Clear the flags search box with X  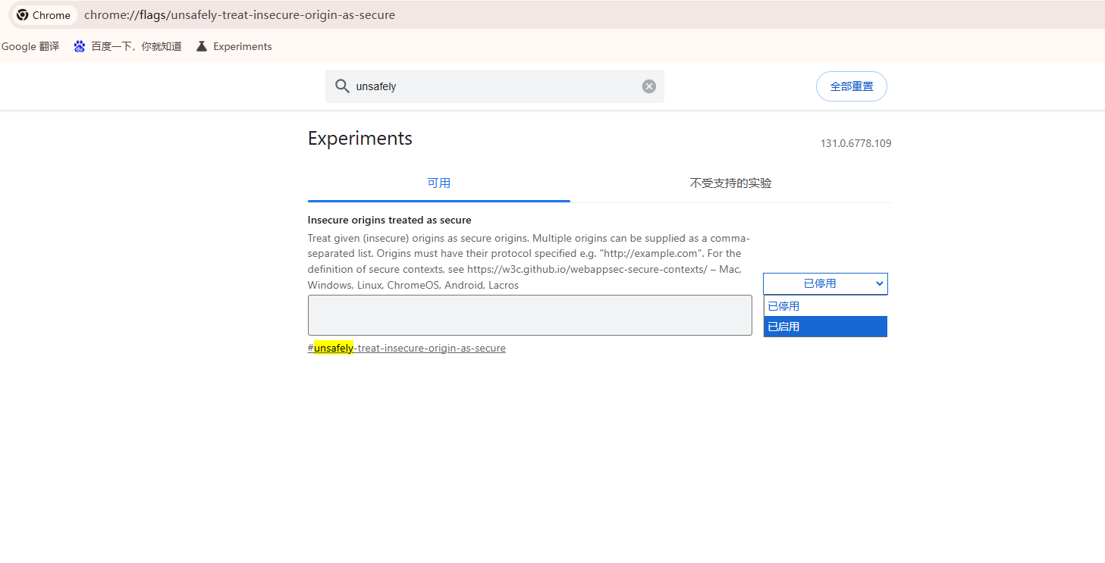[x=649, y=86]
